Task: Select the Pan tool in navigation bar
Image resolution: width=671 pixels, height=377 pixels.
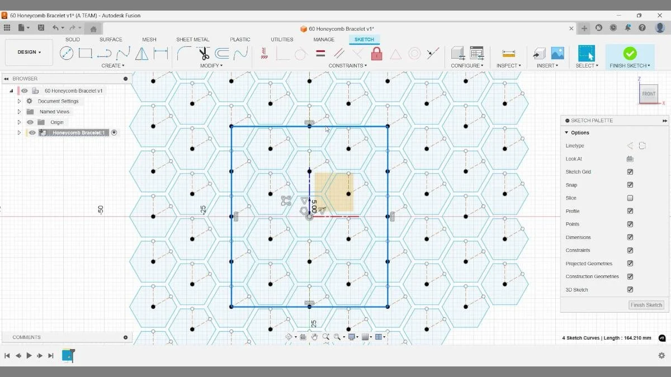Action: tap(314, 337)
